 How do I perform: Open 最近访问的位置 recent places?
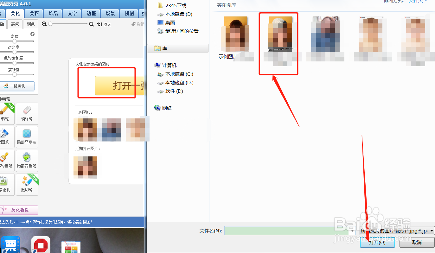pyautogui.click(x=178, y=31)
